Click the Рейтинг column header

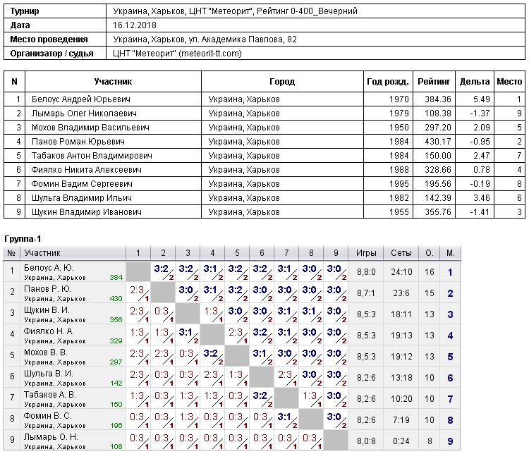click(x=434, y=82)
